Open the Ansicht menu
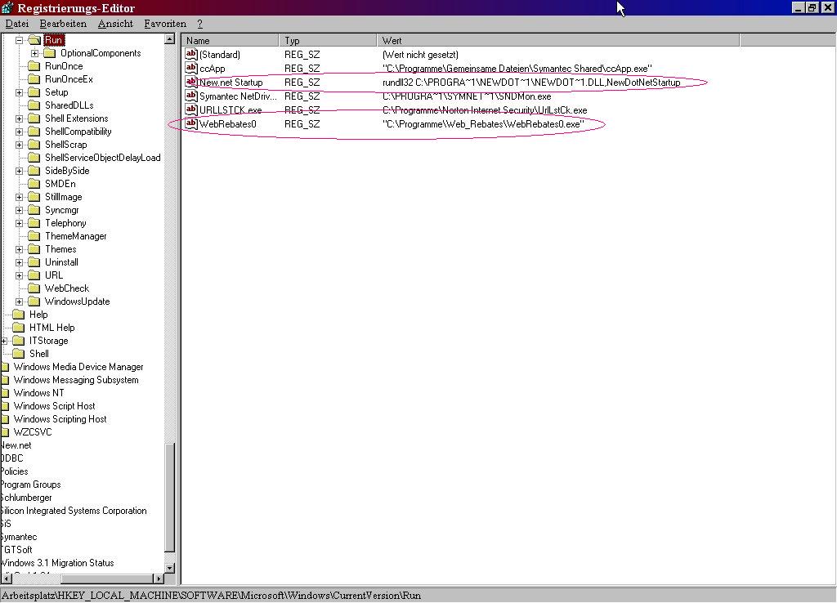The width and height of the screenshot is (837, 603). (115, 24)
